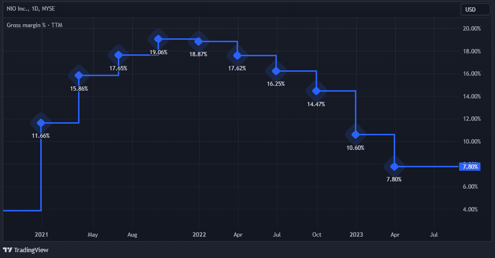Screen dimensions: 495x258
Task: Click the 18.87% diamond data marker
Action: [x=198, y=41]
